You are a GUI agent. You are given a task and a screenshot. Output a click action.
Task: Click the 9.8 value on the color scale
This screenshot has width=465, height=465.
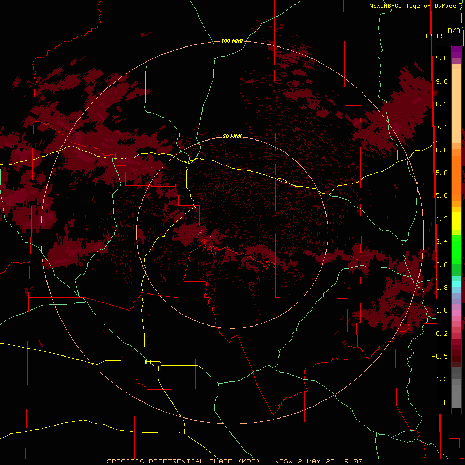[x=442, y=58]
